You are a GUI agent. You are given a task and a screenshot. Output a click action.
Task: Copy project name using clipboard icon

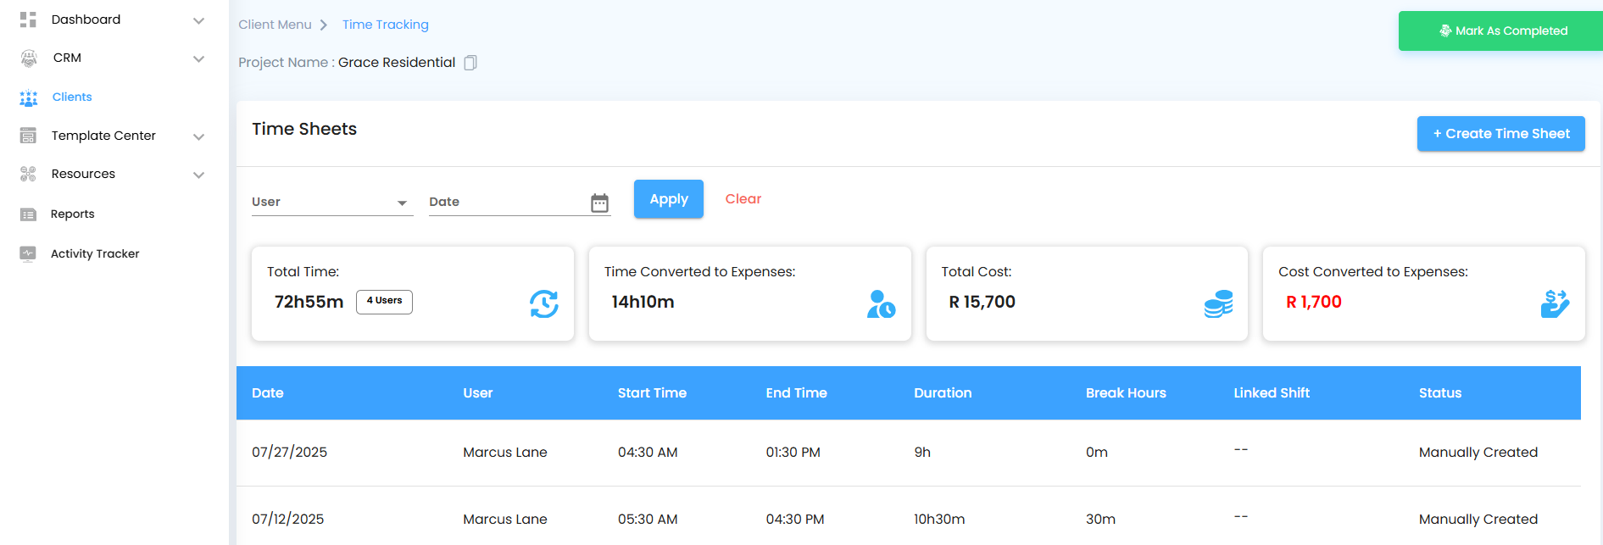pyautogui.click(x=470, y=63)
